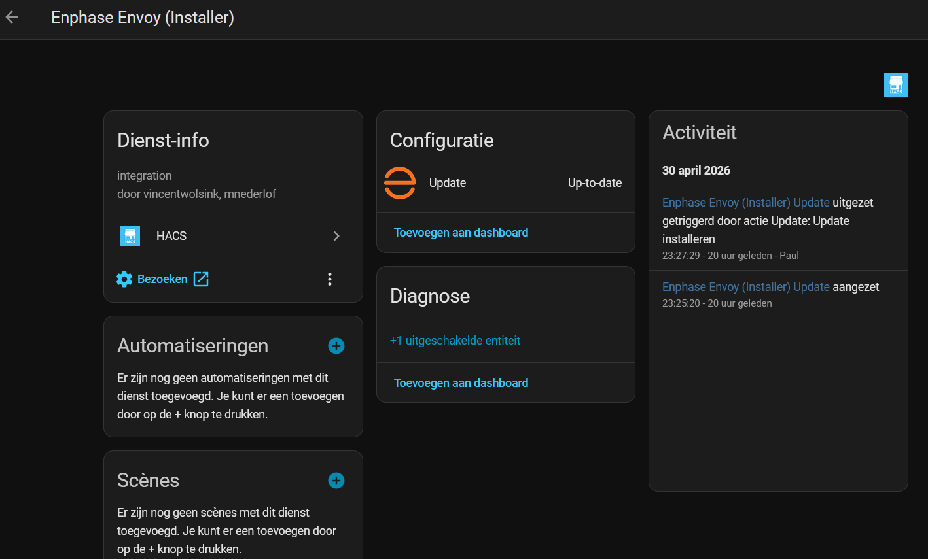Click the timestamp 23:27:29 activity line
The image size is (928, 559).
tap(730, 256)
